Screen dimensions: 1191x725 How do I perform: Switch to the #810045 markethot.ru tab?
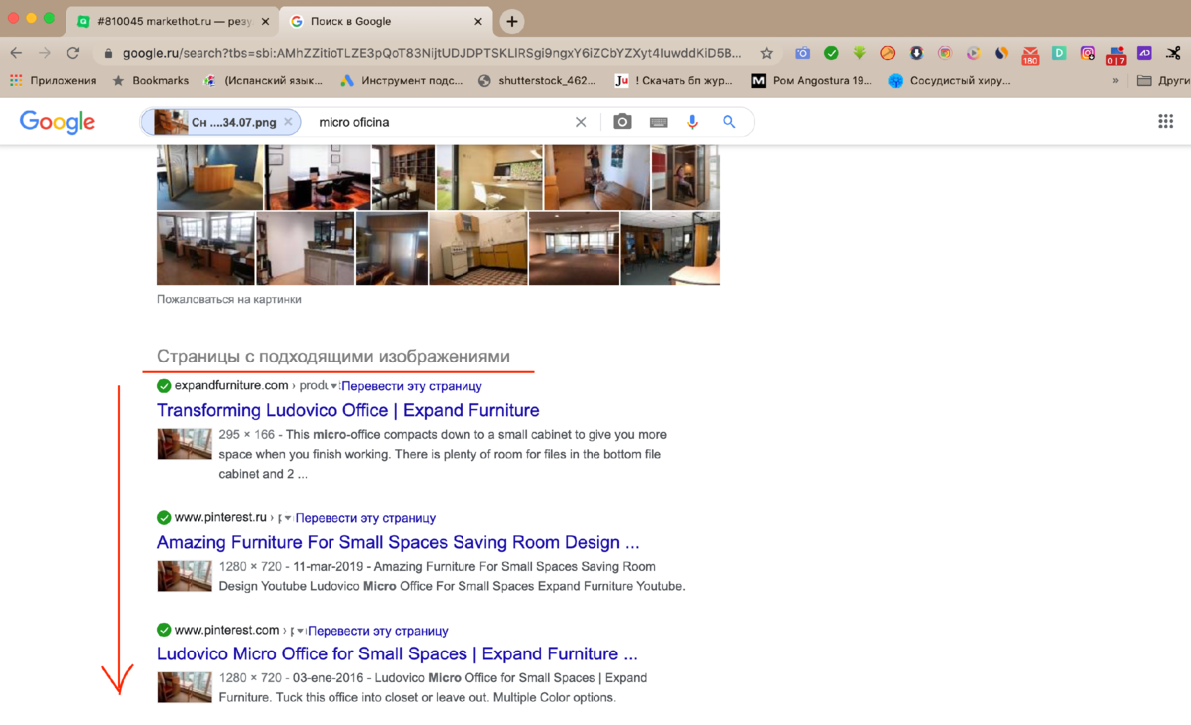pyautogui.click(x=169, y=21)
